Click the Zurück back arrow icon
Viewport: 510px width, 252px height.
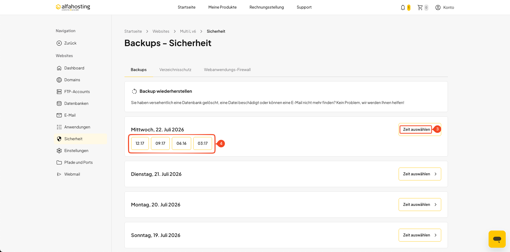click(59, 43)
